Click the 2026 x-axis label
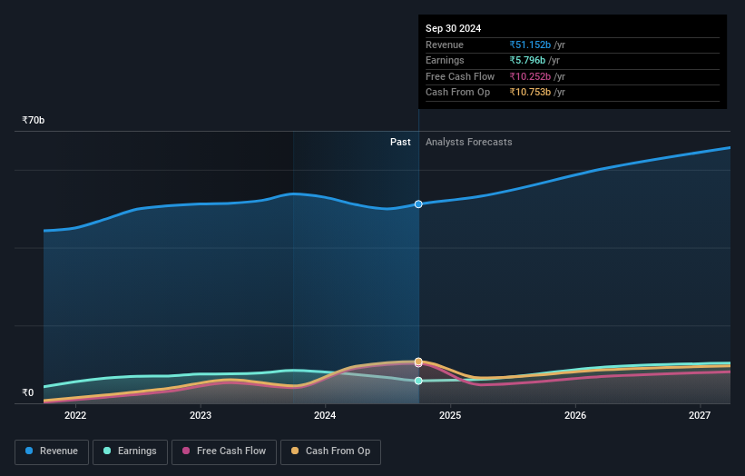The width and height of the screenshot is (745, 476). (x=575, y=415)
